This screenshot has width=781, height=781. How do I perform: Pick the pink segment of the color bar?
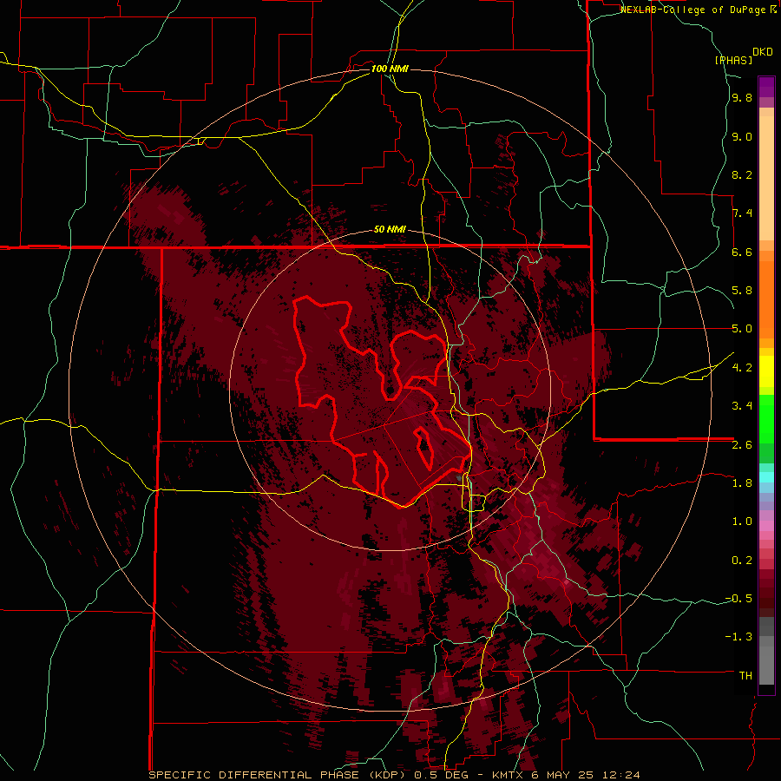pos(766,526)
